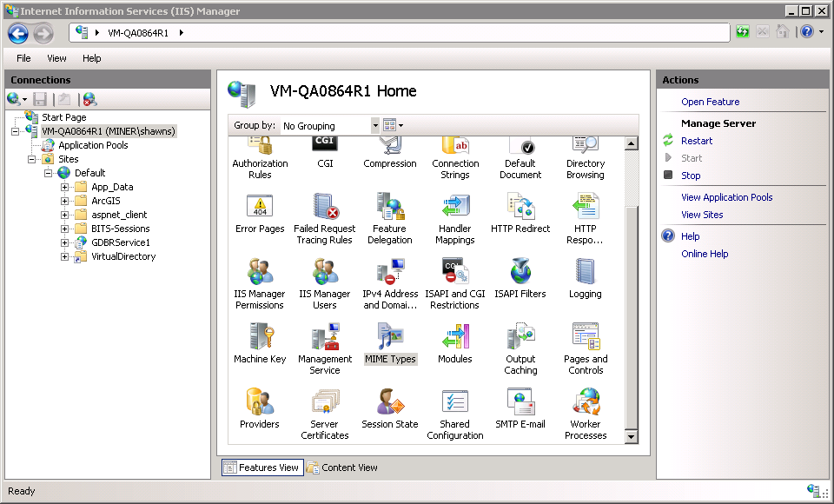Screen dimensions: 834x504
Task: Select Application Pools in the tree
Action: 93,145
